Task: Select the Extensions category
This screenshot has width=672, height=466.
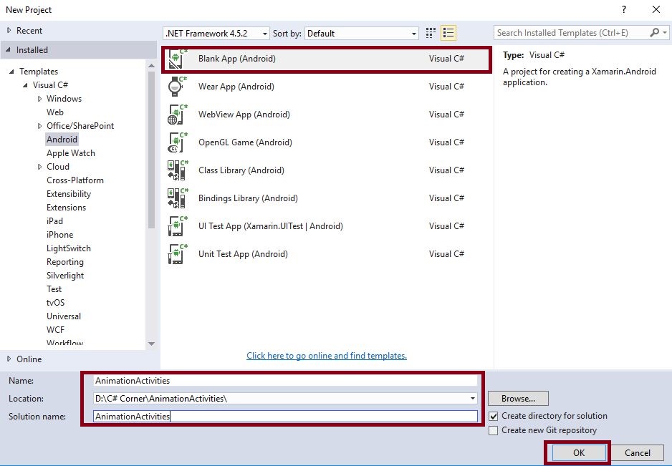Action: pyautogui.click(x=66, y=208)
